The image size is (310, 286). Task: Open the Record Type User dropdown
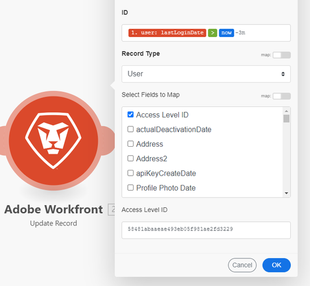point(206,74)
